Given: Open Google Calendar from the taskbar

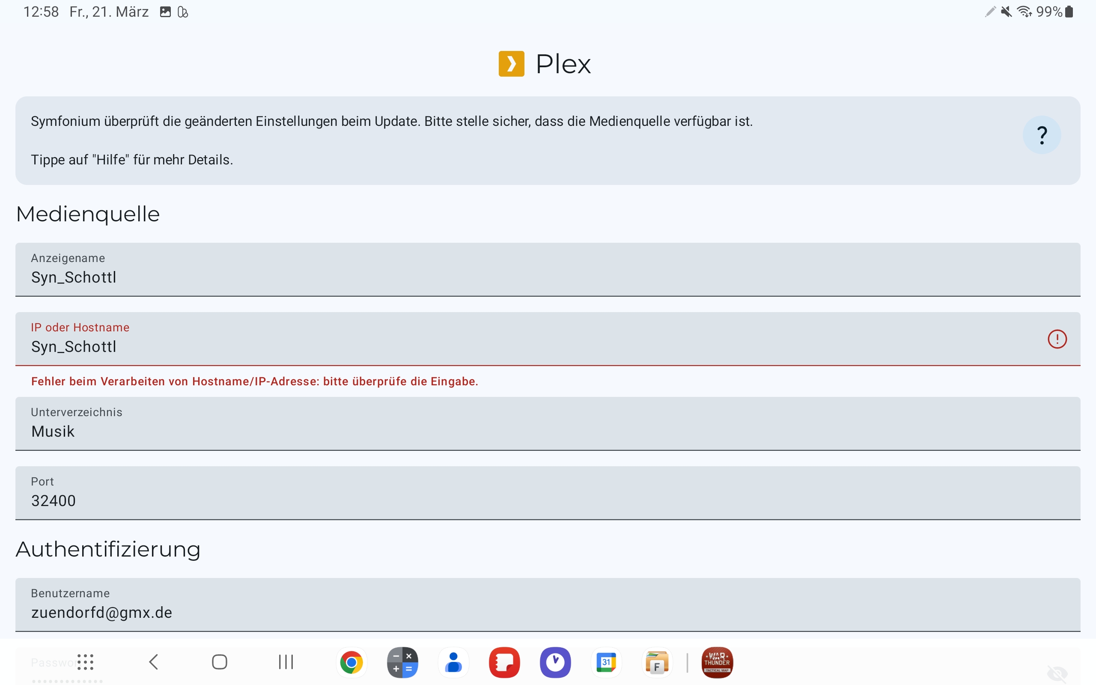Looking at the screenshot, I should coord(606,662).
